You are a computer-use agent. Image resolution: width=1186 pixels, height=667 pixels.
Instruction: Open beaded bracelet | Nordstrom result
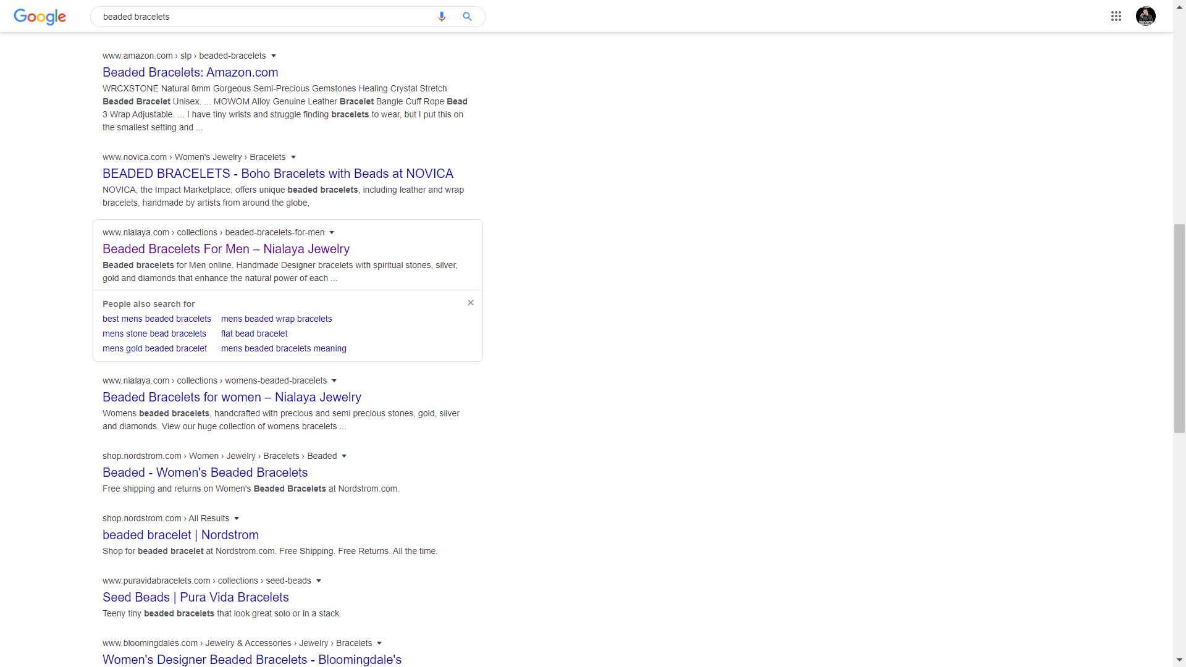(x=180, y=535)
